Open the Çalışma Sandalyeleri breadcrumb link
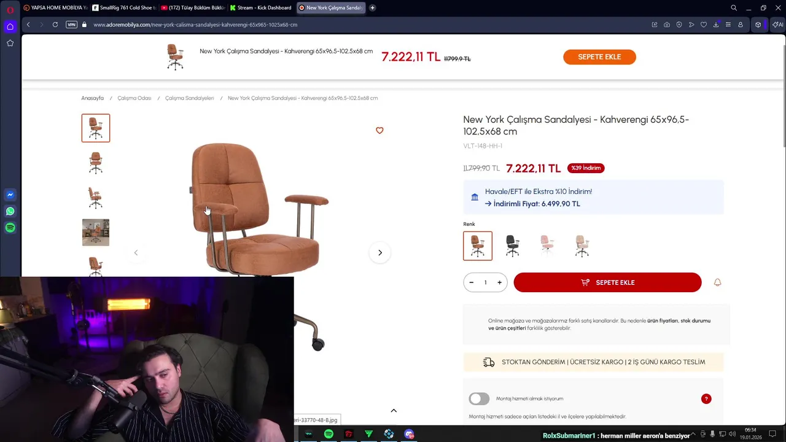The image size is (786, 442). pyautogui.click(x=190, y=98)
